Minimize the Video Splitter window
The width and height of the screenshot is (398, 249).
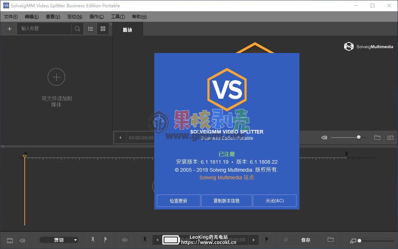tap(356, 5)
